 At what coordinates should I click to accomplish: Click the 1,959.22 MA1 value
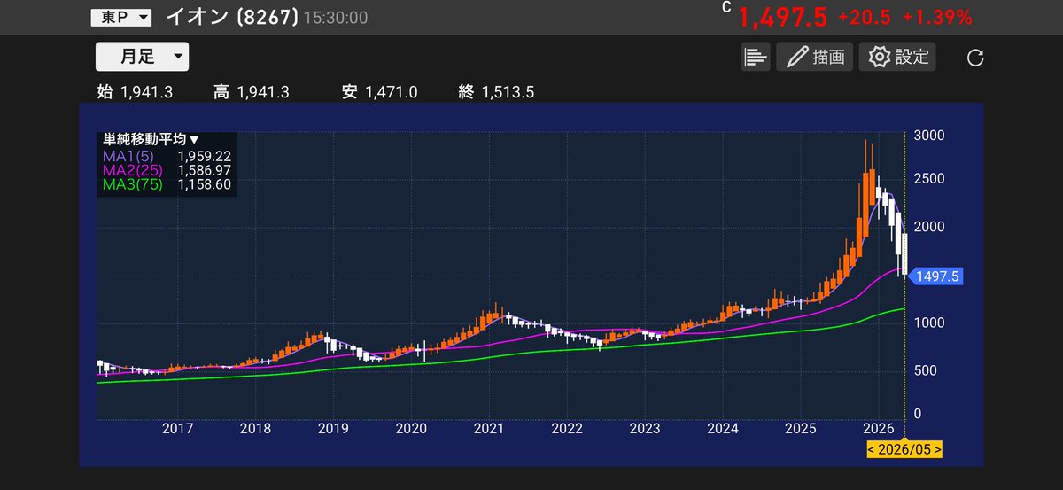[204, 155]
